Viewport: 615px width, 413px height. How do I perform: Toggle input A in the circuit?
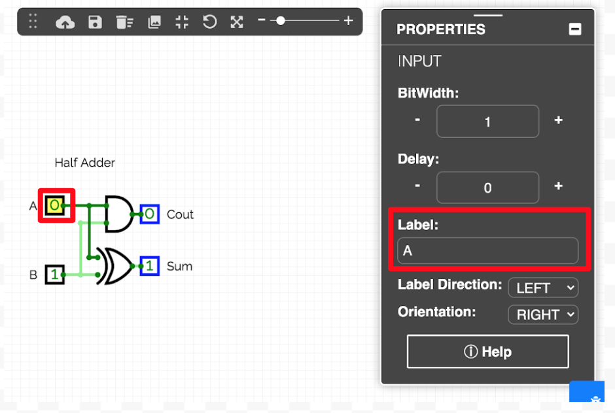[x=56, y=206]
